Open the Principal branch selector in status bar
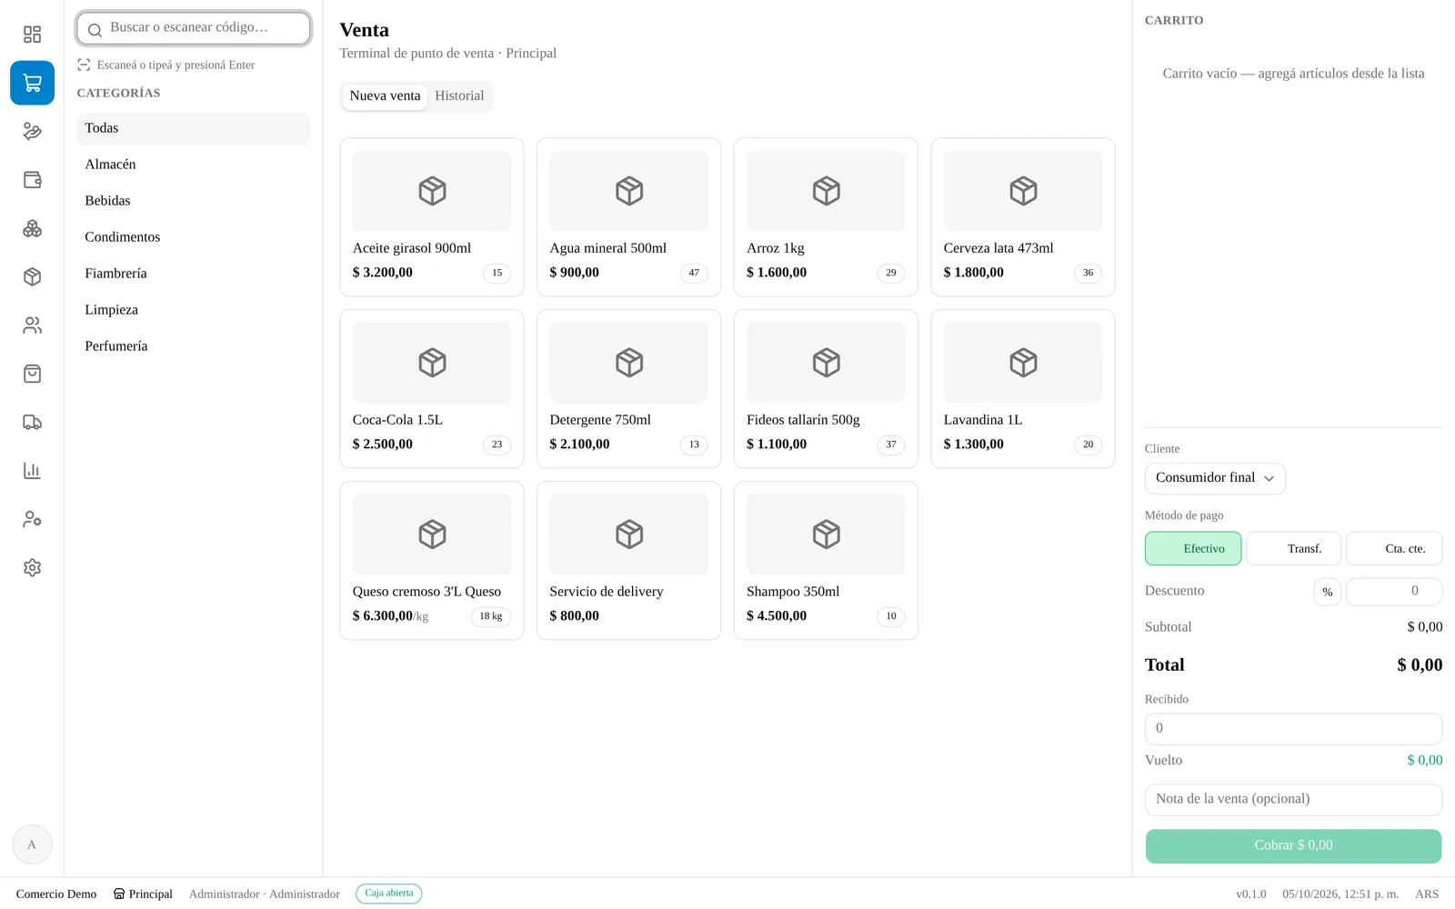The width and height of the screenshot is (1455, 909). point(143,894)
